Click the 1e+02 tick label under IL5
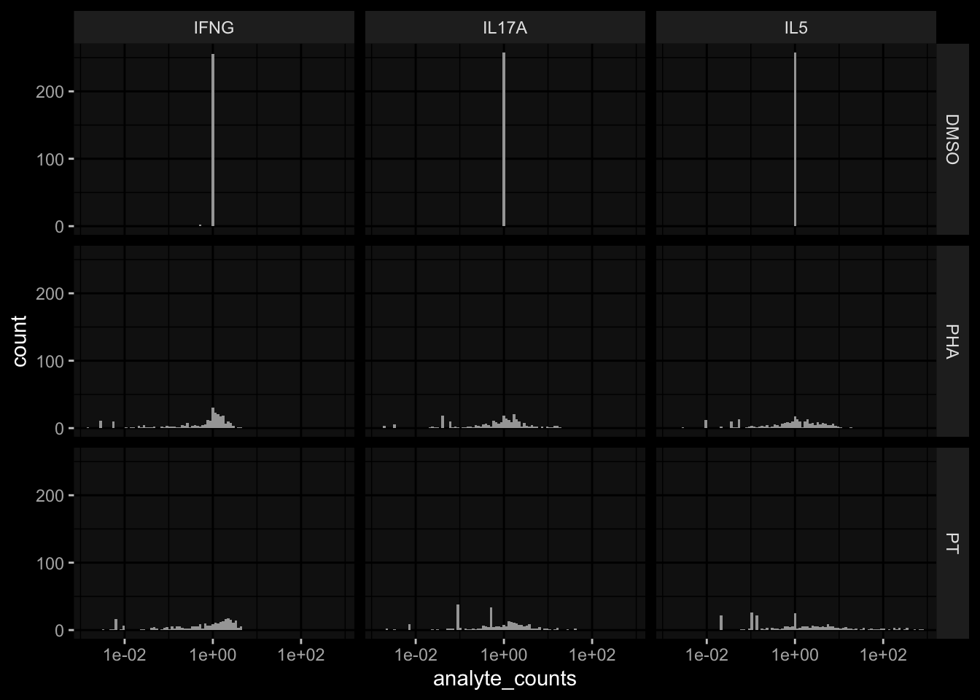 pos(883,655)
